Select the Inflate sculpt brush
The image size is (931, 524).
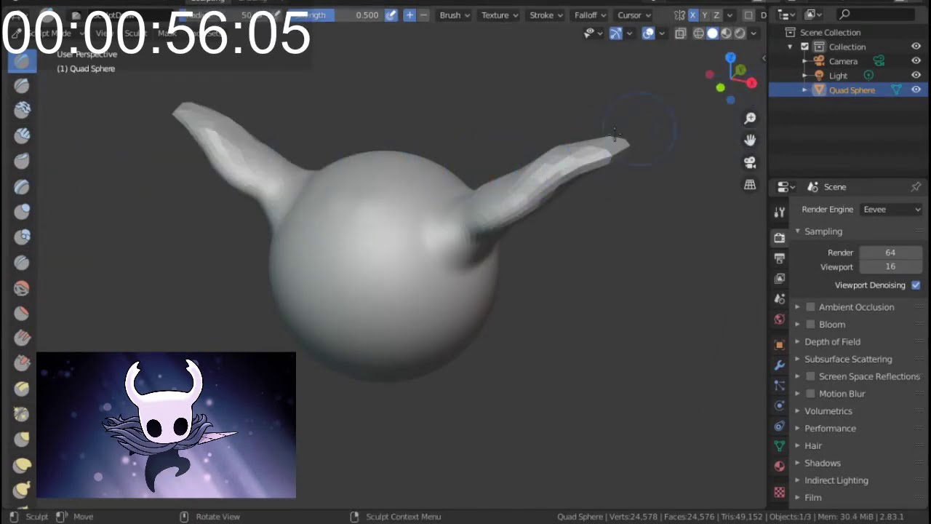pyautogui.click(x=22, y=210)
